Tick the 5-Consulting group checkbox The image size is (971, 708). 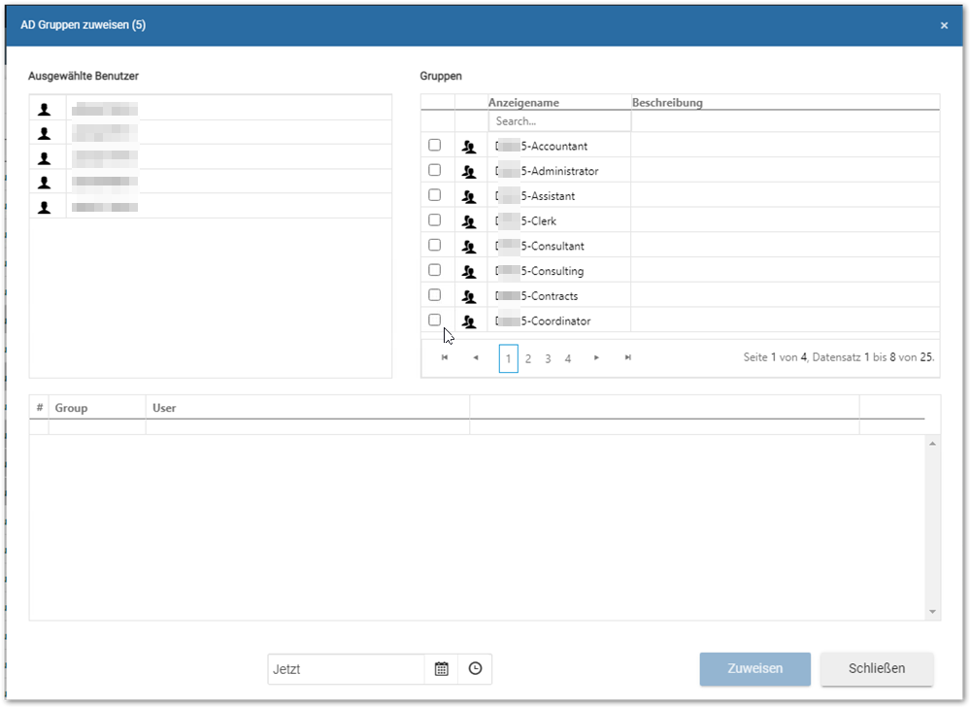pos(435,270)
